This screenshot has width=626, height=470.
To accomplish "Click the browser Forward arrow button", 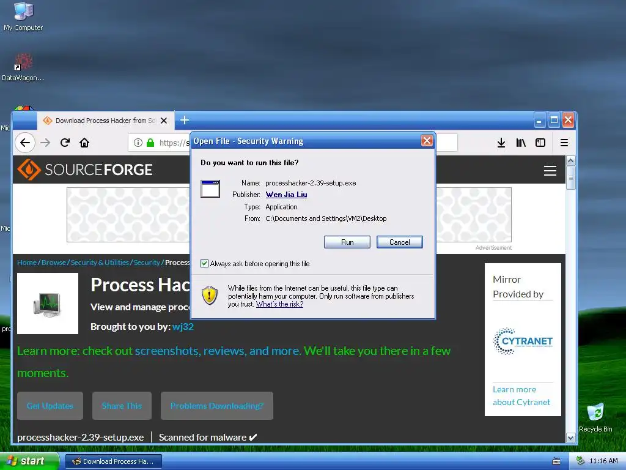I will 45,143.
